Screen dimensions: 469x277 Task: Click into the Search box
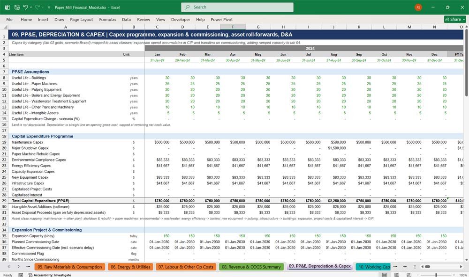click(x=237, y=7)
